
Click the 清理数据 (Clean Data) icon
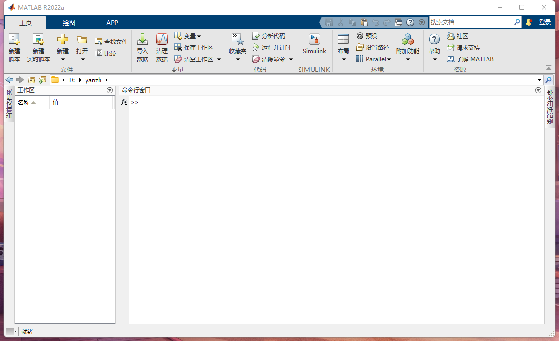pyautogui.click(x=162, y=40)
